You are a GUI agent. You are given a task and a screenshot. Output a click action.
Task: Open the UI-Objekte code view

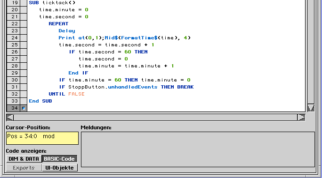click(x=60, y=168)
